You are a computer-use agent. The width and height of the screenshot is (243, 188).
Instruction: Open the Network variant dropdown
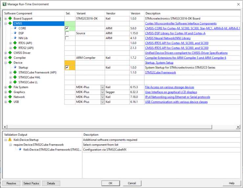click(102, 97)
